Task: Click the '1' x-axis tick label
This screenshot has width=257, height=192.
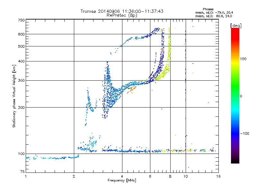Action: [x=26, y=176]
